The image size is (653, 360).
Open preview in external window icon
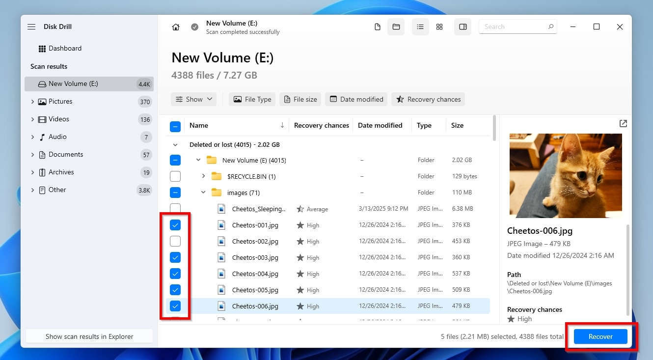pos(623,124)
